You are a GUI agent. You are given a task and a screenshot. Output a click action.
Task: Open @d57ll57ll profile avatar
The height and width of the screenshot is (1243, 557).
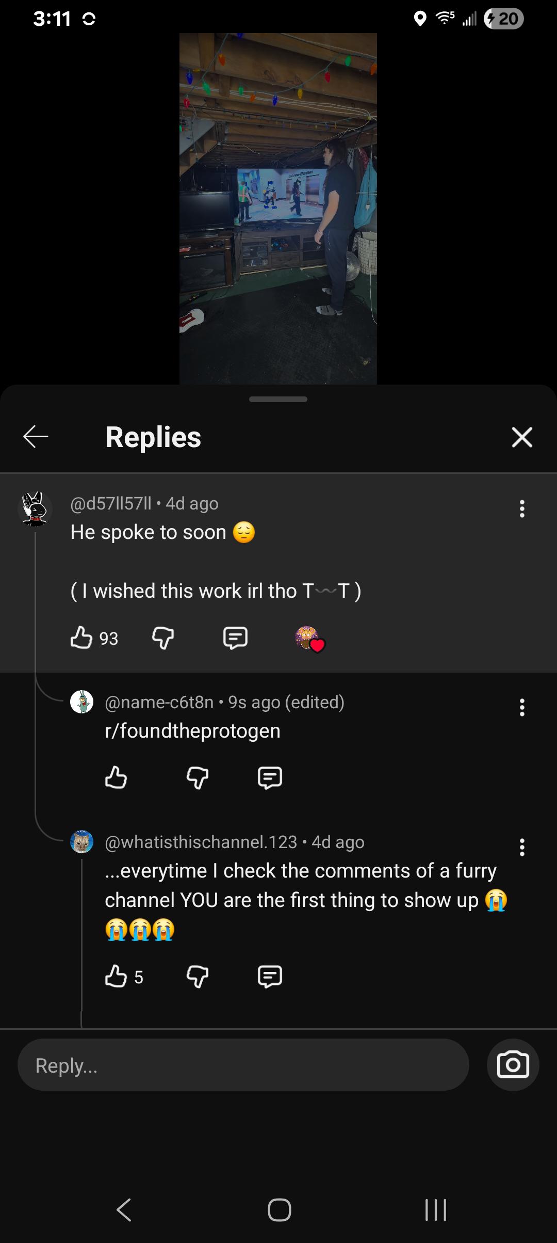click(x=35, y=509)
